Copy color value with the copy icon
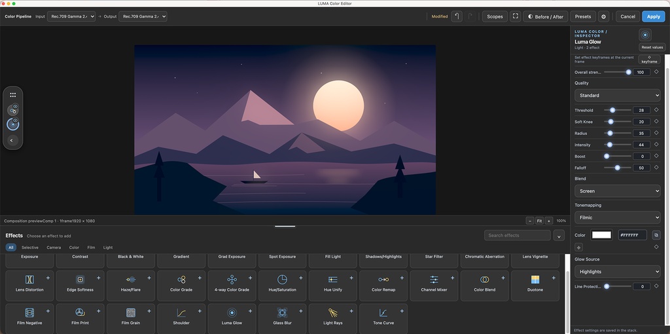 [x=656, y=235]
